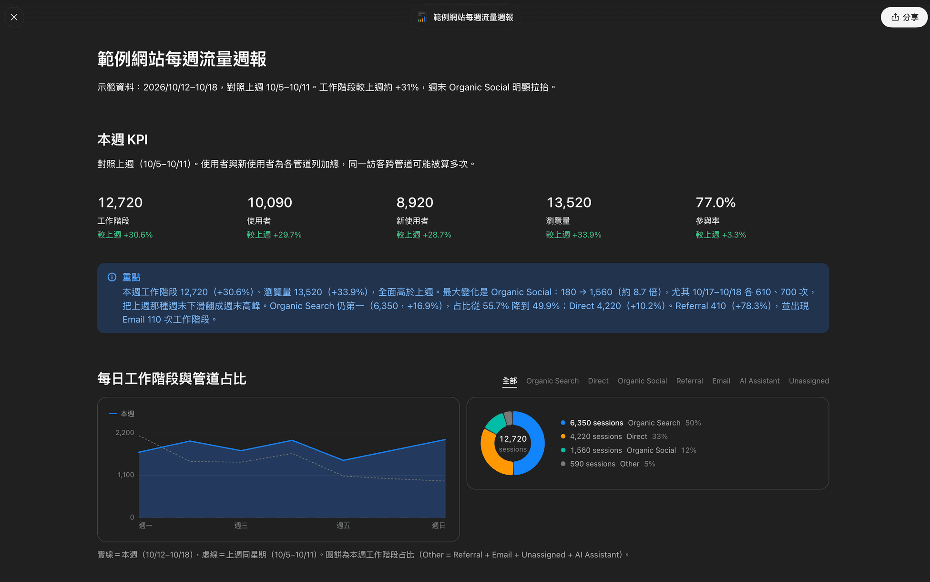The height and width of the screenshot is (582, 930).
Task: Click the 範例網站每週流量週報 main heading
Action: pos(182,59)
